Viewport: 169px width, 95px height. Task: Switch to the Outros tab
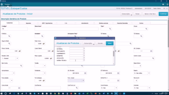click(141, 23)
